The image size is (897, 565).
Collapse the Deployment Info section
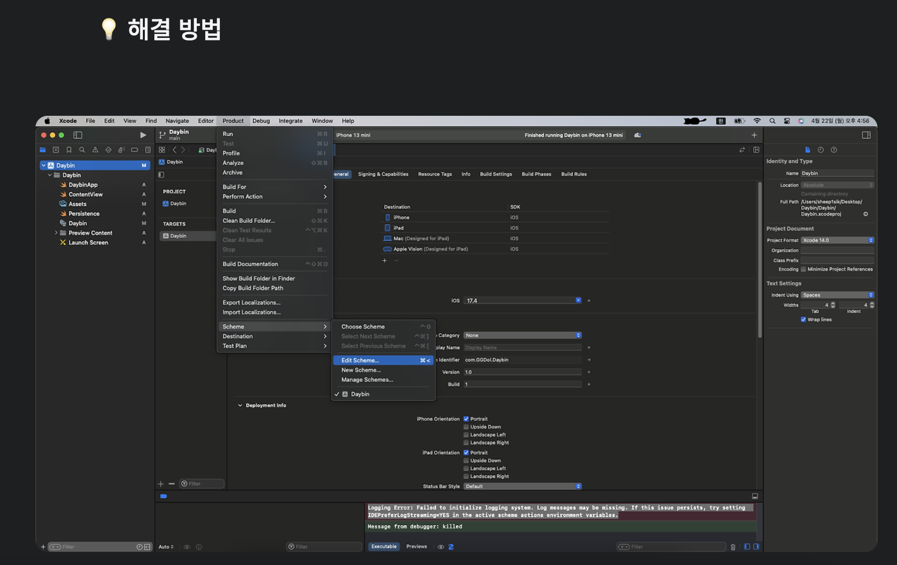pos(240,405)
